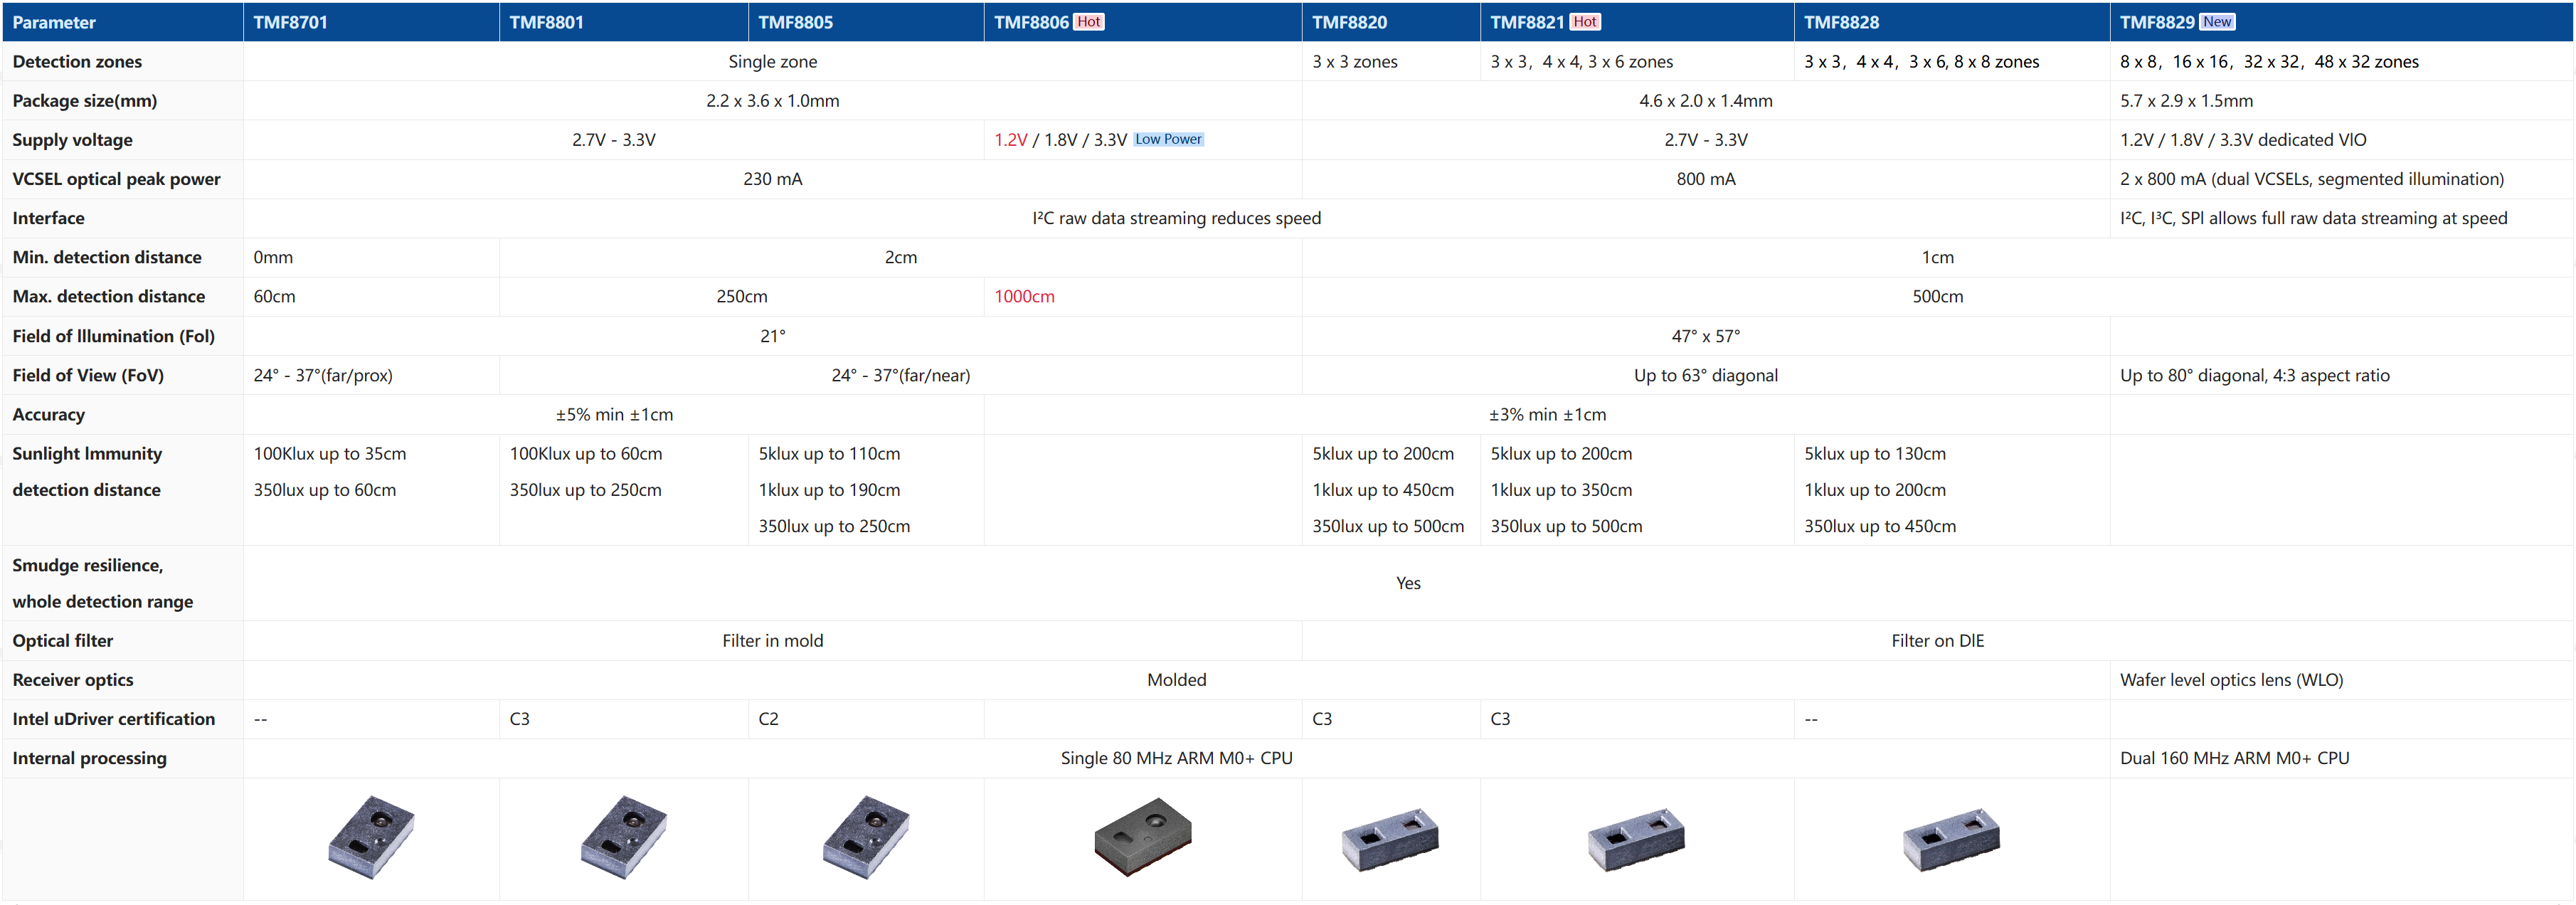Click the TMF8805 product image
The width and height of the screenshot is (2576, 905).
[x=866, y=837]
